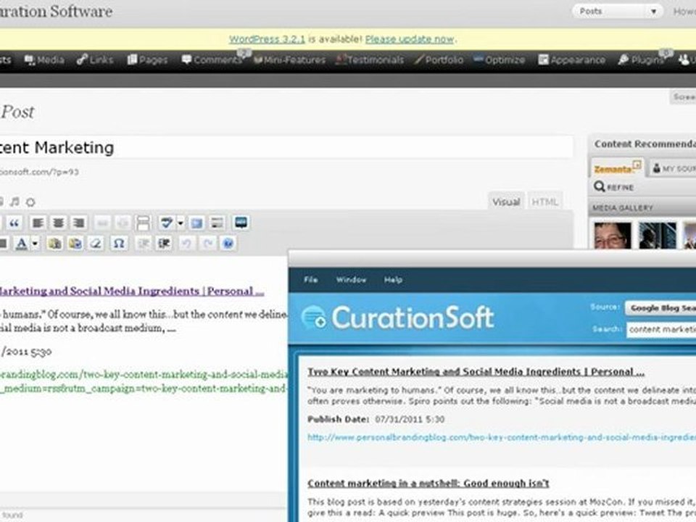
Task: Click the Add Media circle icon
Action: 30,202
